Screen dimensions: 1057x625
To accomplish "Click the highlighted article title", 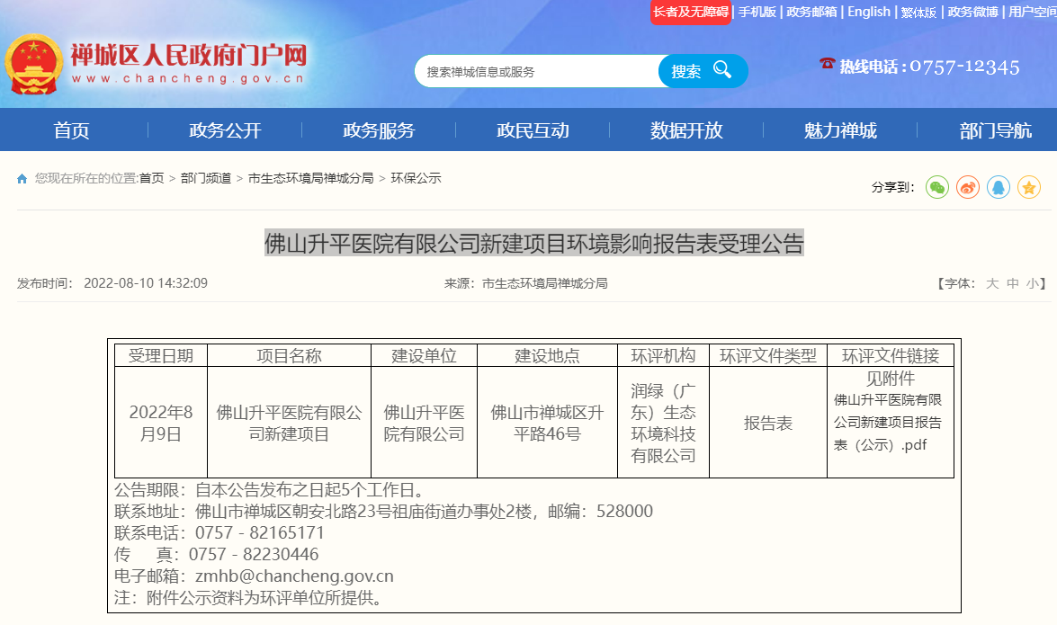I will pyautogui.click(x=533, y=244).
